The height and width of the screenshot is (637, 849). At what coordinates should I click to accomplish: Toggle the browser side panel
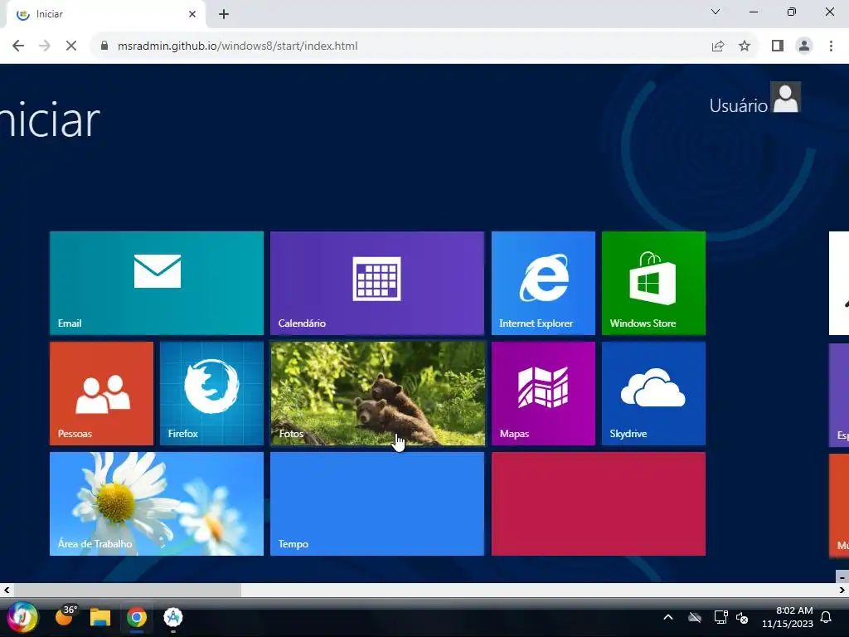tap(778, 46)
